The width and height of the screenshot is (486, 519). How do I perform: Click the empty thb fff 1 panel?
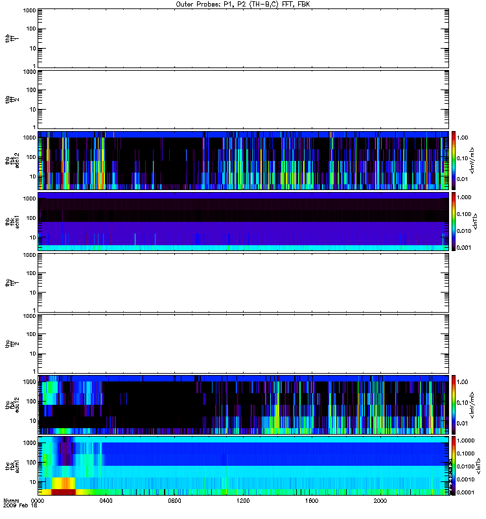[243, 38]
